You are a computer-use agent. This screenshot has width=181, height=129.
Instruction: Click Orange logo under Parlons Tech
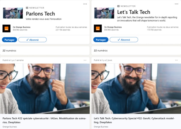pos(7,28)
